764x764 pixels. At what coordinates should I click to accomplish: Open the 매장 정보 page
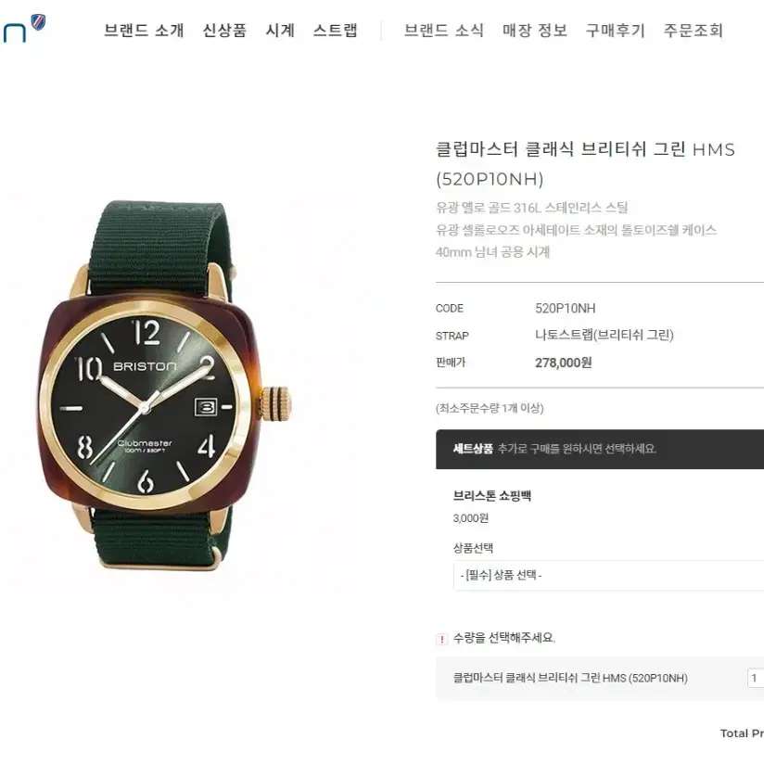(x=535, y=31)
